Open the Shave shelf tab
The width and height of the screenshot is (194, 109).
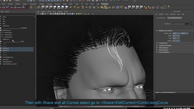(92, 4)
